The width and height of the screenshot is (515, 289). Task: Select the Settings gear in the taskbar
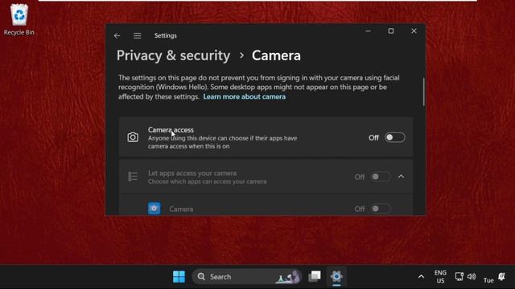point(336,277)
